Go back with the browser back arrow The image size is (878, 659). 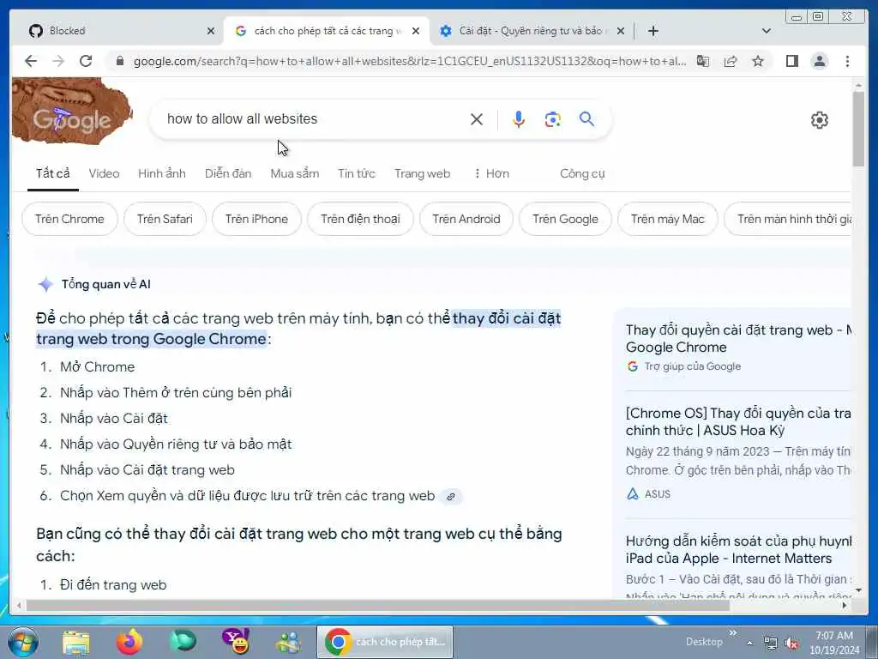coord(31,61)
